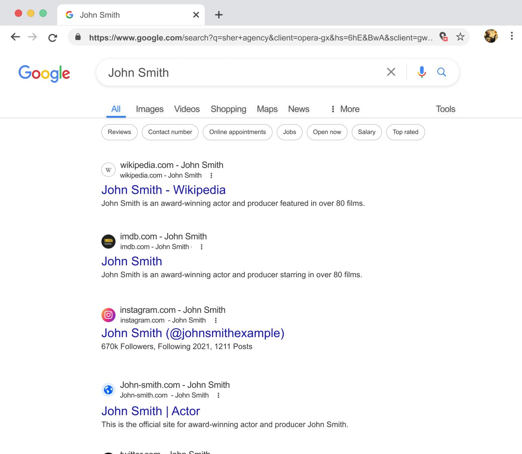Switch to the News tab
The height and width of the screenshot is (454, 522).
(x=298, y=109)
